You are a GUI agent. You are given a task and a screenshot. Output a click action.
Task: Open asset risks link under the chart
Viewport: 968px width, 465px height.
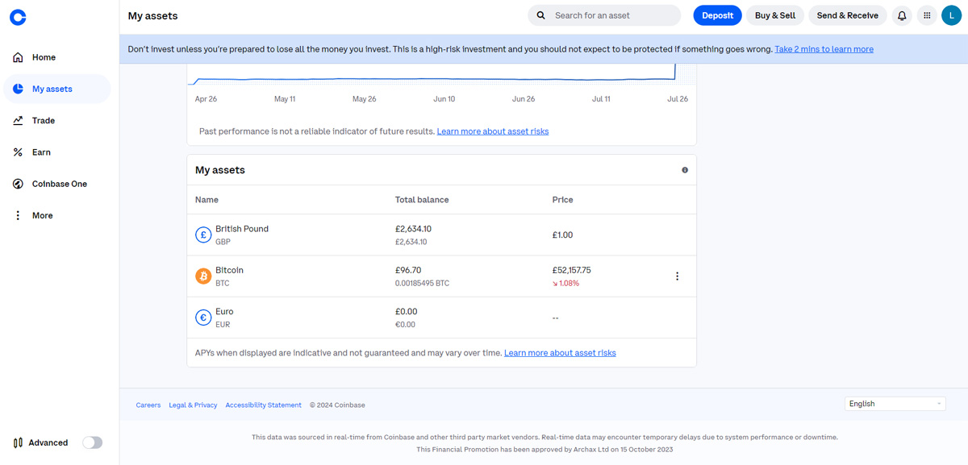coord(493,131)
